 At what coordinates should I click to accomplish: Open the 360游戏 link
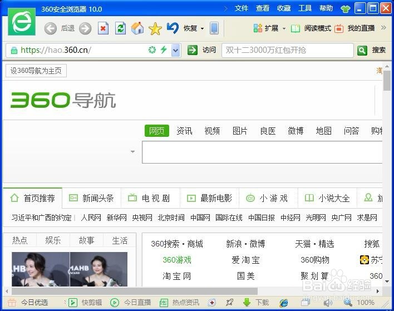click(177, 260)
